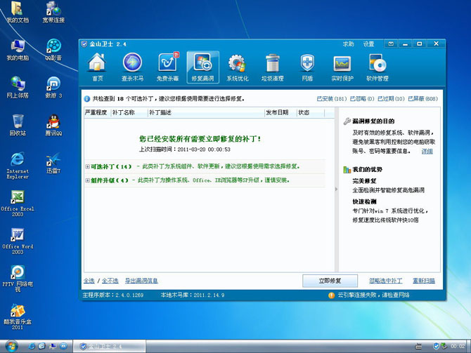Viewport: 471px width, 353px height.
Task: Click 本地木马库 2011.2.14.9 text
Action: [x=193, y=295]
